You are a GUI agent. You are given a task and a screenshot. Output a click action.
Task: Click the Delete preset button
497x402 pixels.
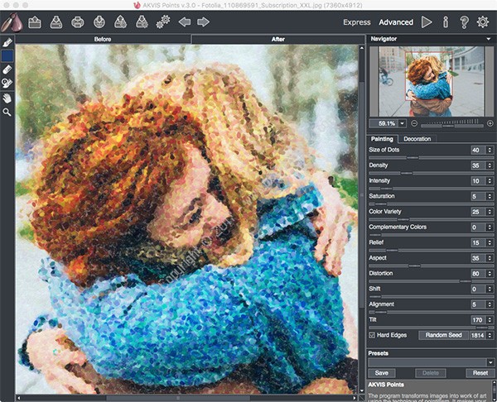[x=431, y=373]
